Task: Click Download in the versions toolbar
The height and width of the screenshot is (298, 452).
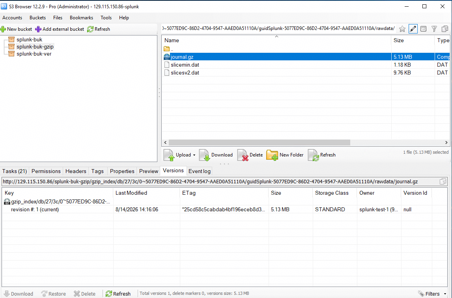Action: (18, 294)
